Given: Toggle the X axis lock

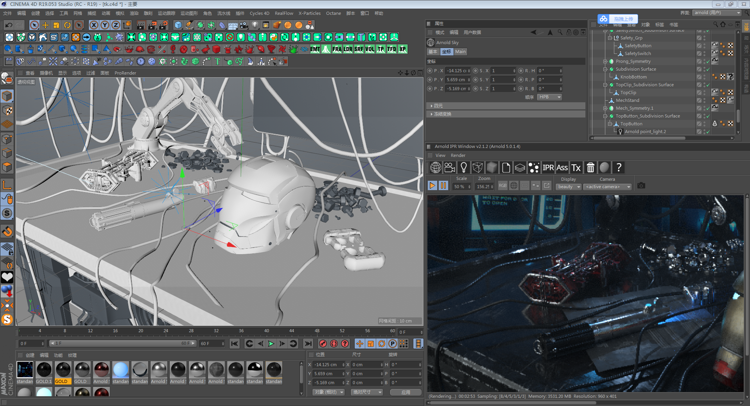Looking at the screenshot, I should [94, 25].
